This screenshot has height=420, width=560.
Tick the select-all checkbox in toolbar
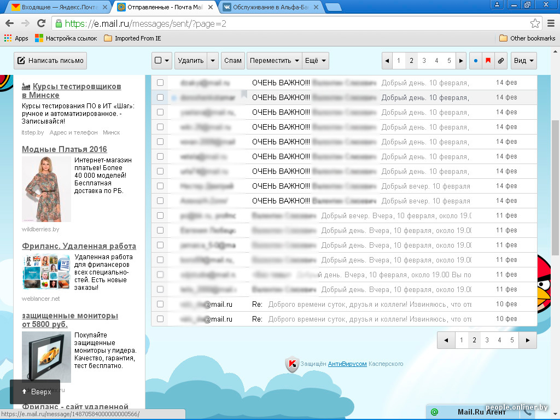point(158,60)
